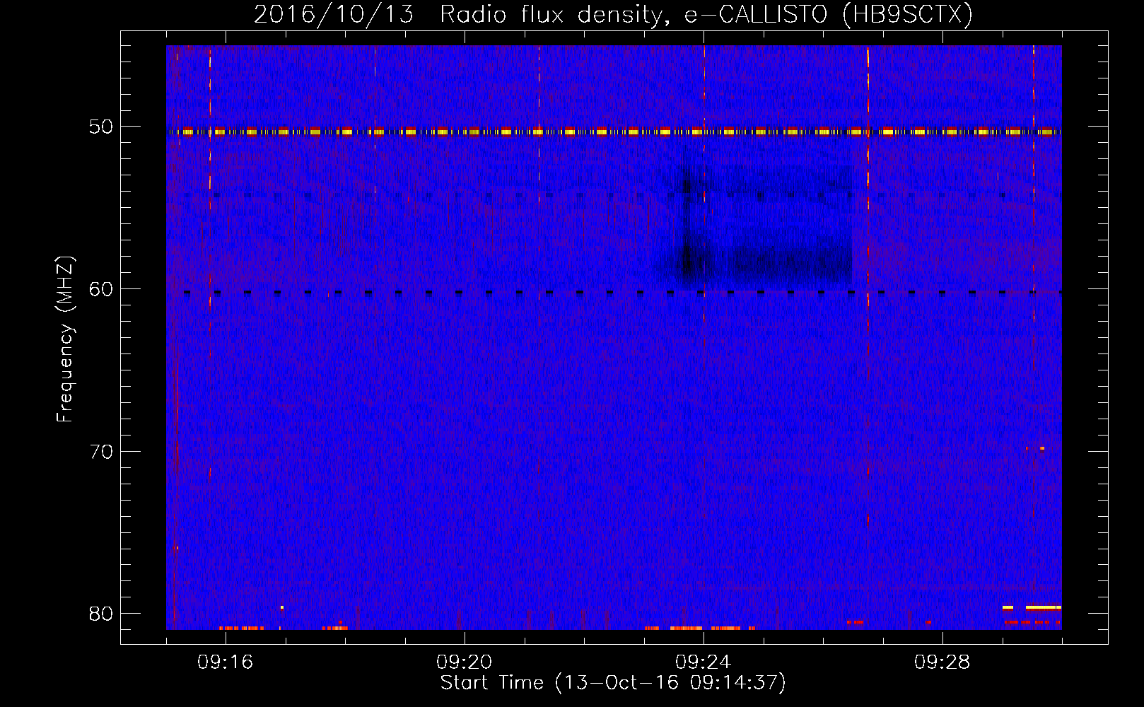Click the 60 frequency tick label
The height and width of the screenshot is (707, 1144).
coord(101,289)
